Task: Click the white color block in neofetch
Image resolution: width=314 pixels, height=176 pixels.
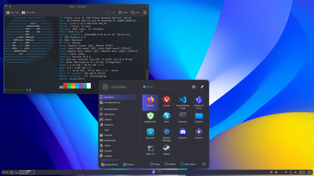Action: pos(89,86)
